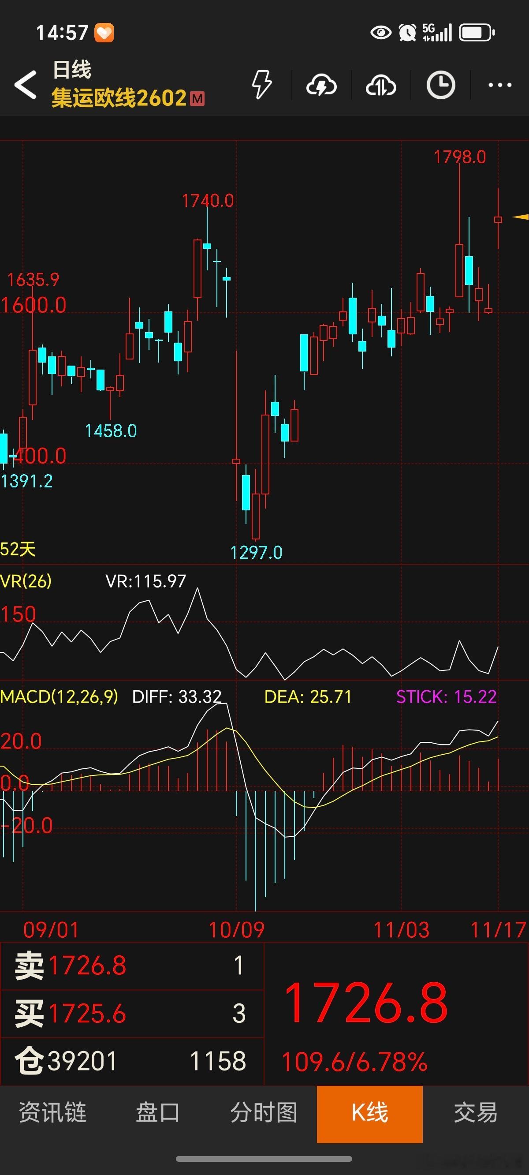
Task: Tap the clock period icon
Action: pyautogui.click(x=440, y=85)
